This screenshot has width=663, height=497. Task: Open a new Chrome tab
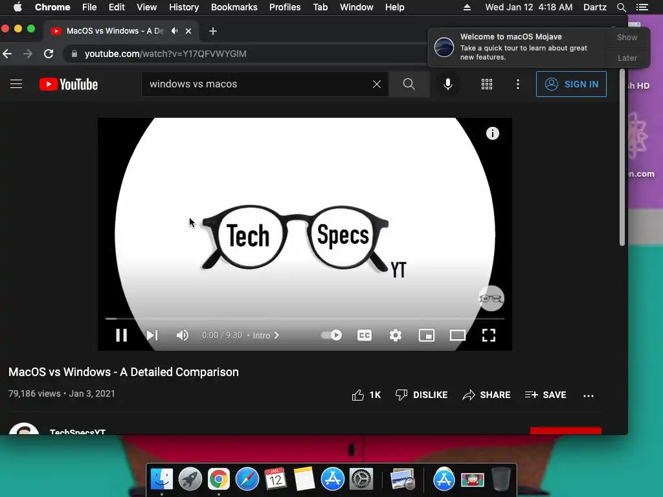(212, 31)
